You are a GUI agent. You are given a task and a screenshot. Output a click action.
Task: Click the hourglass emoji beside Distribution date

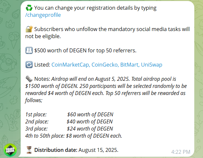(29, 150)
